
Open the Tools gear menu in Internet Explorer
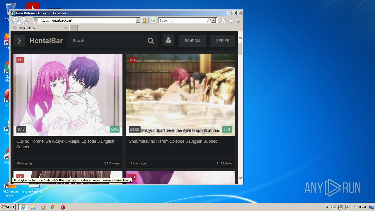[238, 21]
